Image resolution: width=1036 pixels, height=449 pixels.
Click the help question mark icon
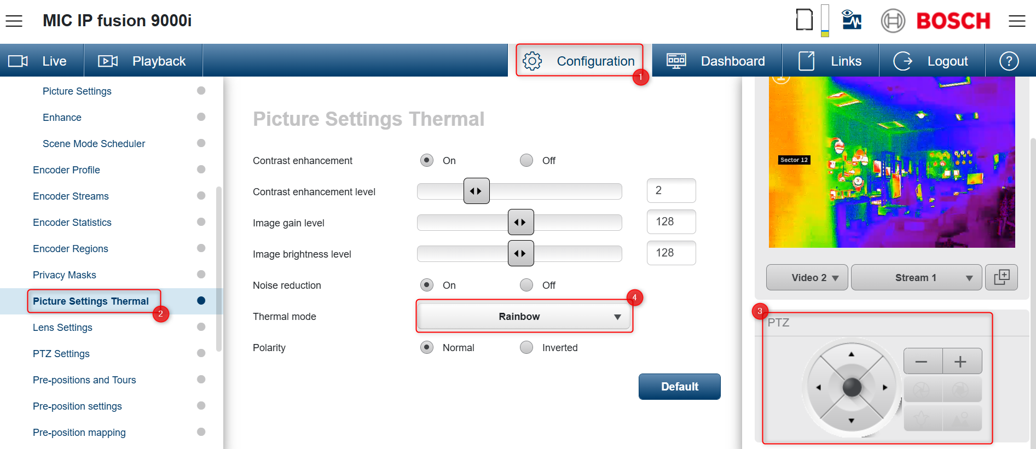(1009, 61)
